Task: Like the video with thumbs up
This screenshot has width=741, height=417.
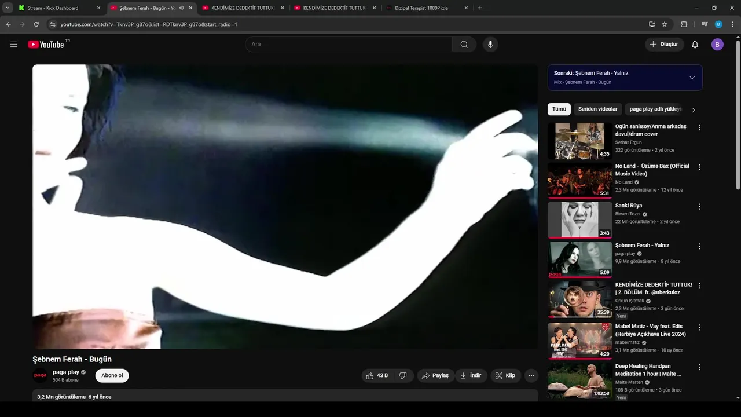Action: [x=379, y=376]
